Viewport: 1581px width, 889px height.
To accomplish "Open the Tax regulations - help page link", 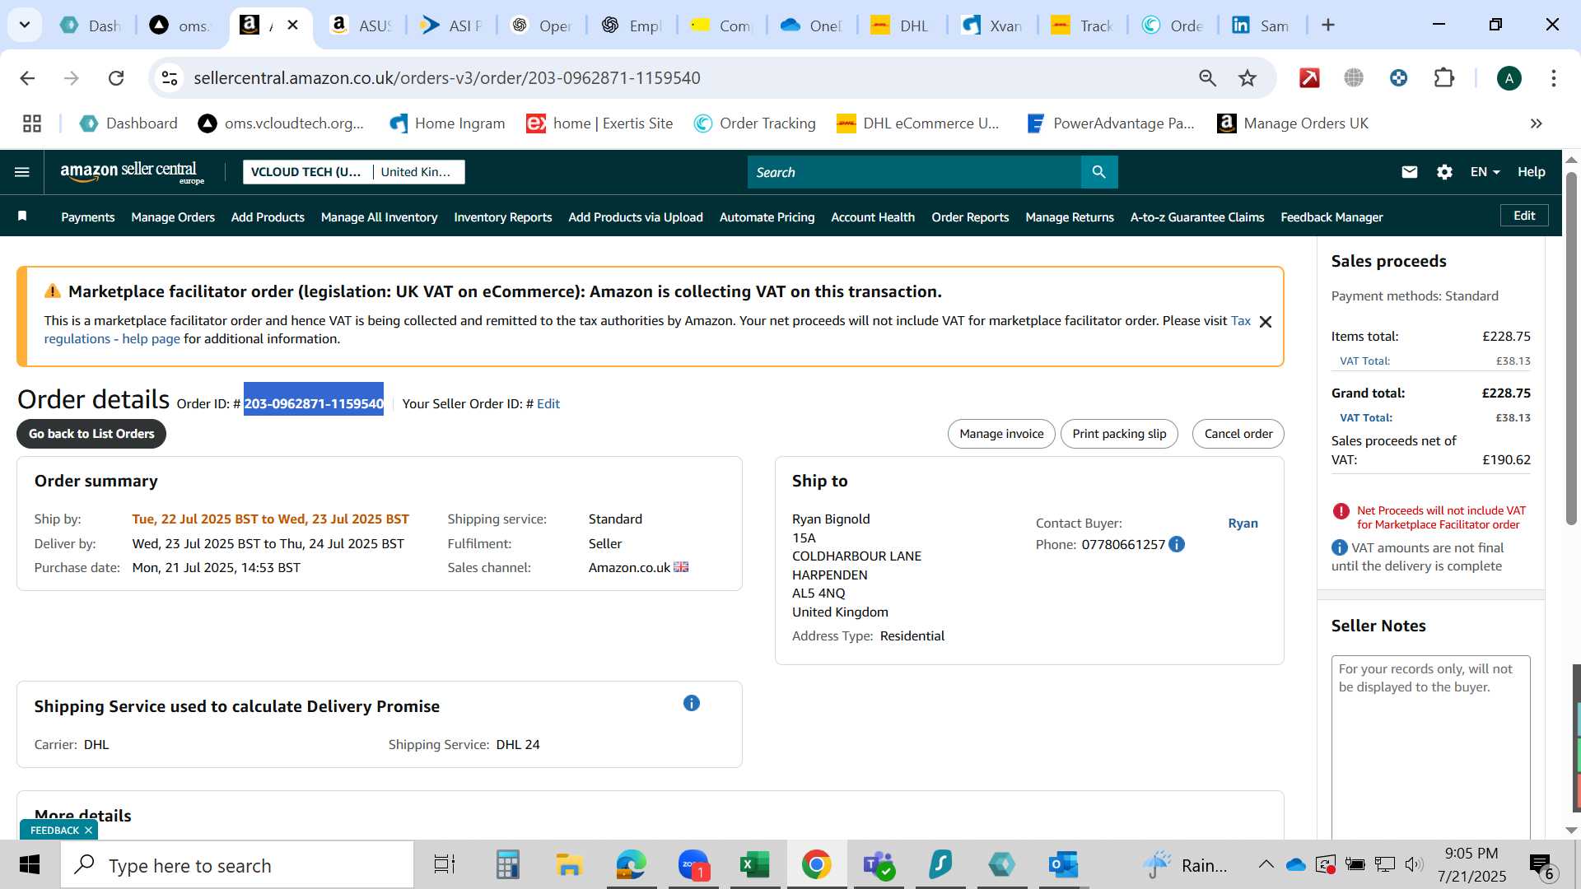I will click(112, 339).
